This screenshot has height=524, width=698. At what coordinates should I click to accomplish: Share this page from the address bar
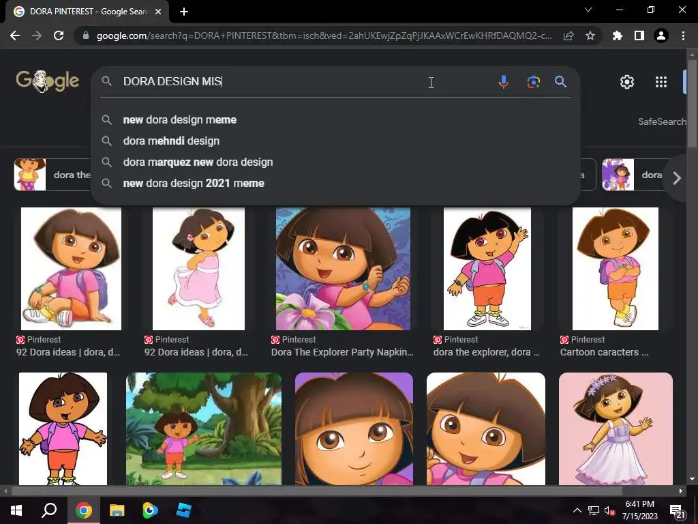tap(568, 35)
